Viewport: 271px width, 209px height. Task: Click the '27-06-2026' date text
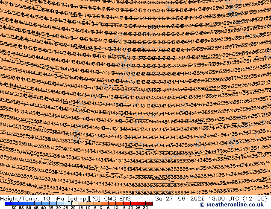[x=185, y=199]
